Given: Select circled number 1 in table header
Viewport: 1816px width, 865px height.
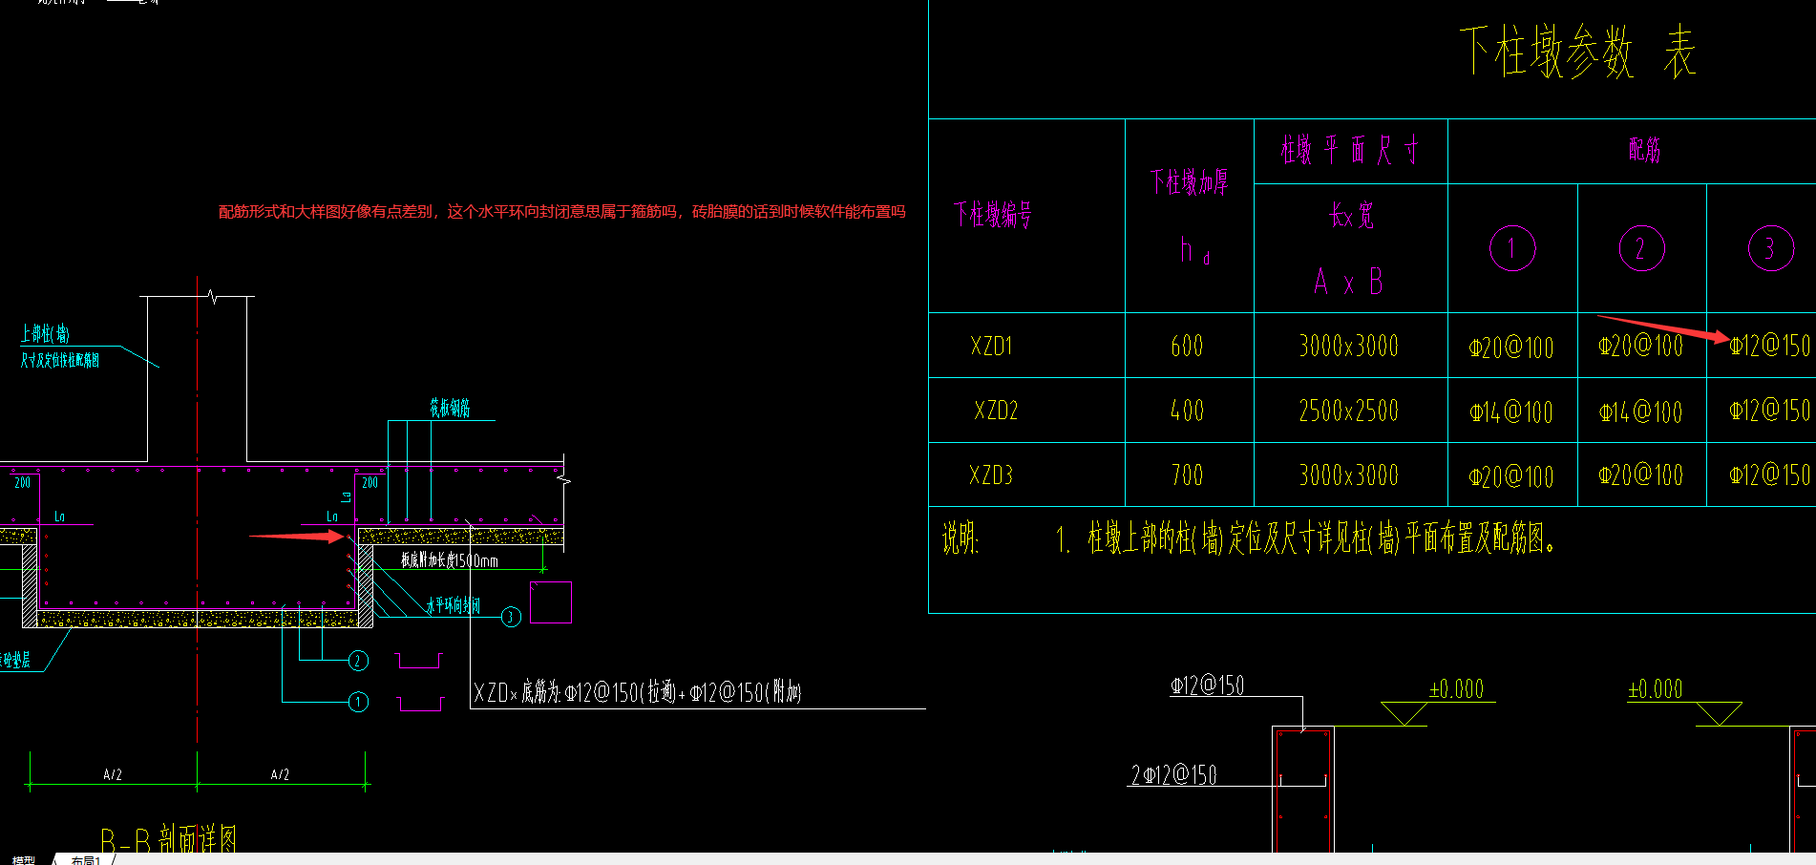Looking at the screenshot, I should (1512, 248).
